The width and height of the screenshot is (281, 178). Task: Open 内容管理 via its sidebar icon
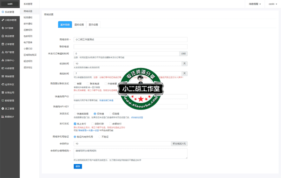pos(3,68)
